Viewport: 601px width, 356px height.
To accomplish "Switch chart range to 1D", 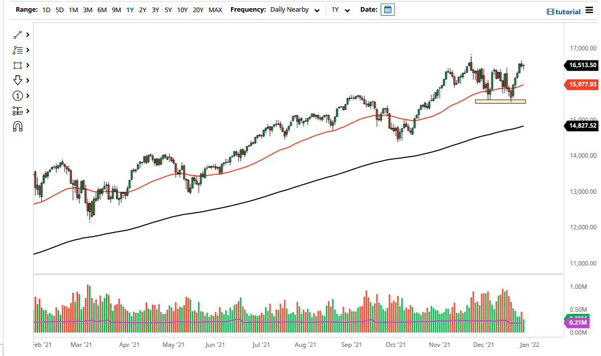I will (46, 10).
